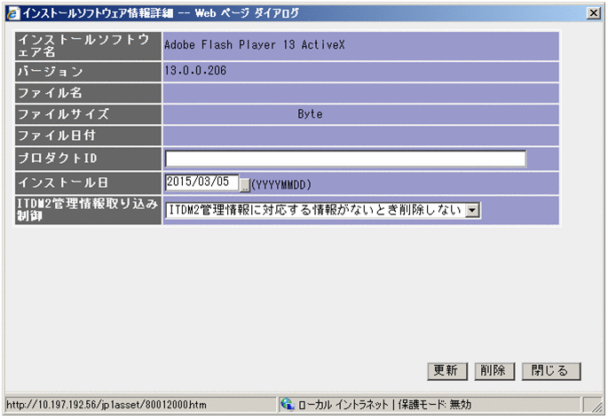Open the ITDM2管理情報取り込み制御 dropdown
The image size is (608, 419).
pos(323,210)
